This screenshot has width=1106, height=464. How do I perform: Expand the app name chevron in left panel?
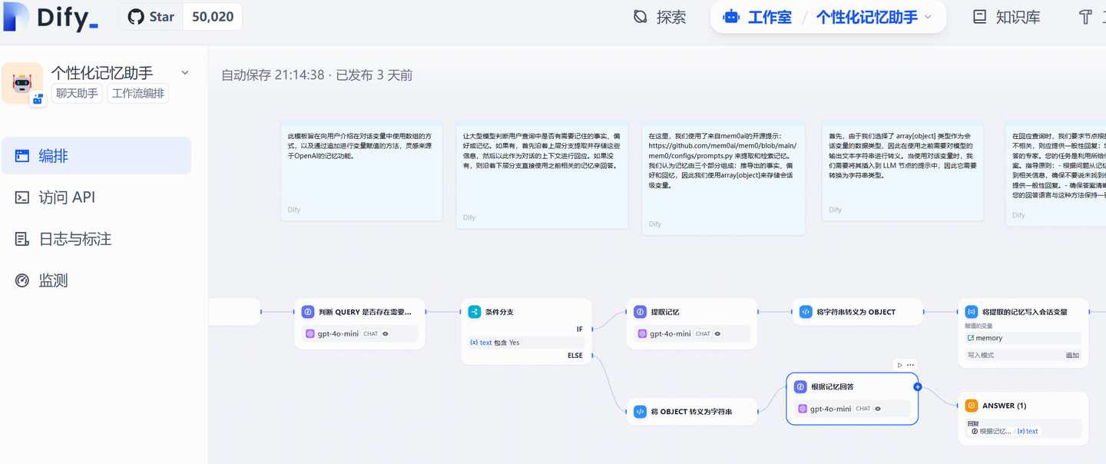point(184,71)
